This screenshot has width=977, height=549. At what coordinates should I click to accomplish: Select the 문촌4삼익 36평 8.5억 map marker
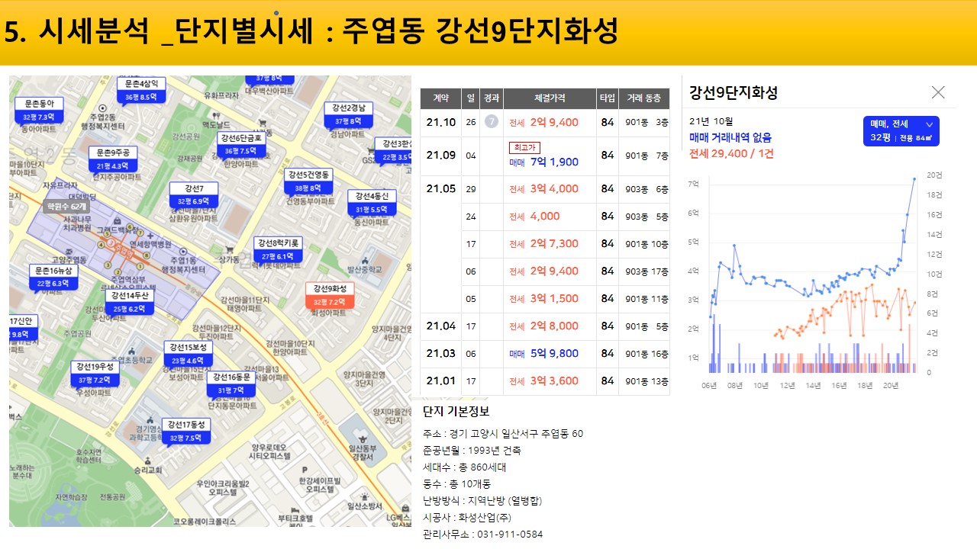coord(141,91)
